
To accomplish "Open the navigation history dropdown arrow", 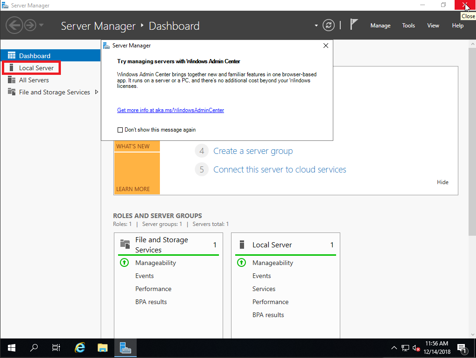I will [41, 25].
